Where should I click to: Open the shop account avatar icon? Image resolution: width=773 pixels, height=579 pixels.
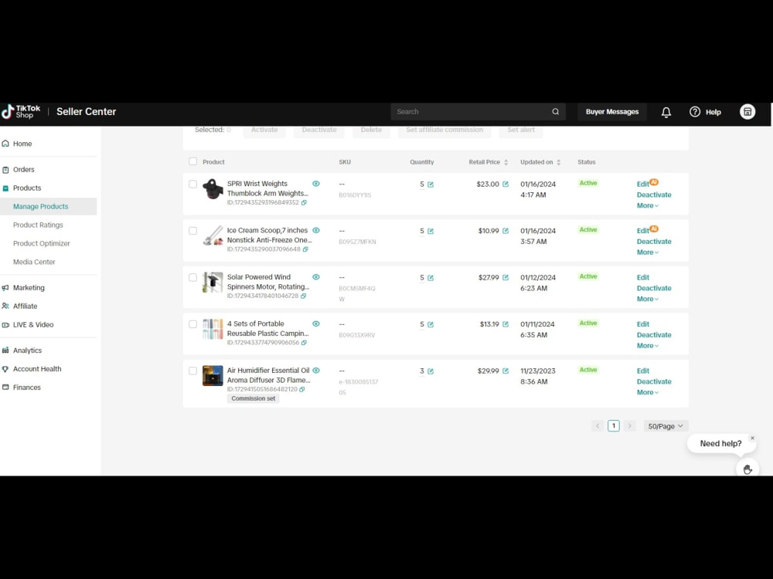coord(747,112)
